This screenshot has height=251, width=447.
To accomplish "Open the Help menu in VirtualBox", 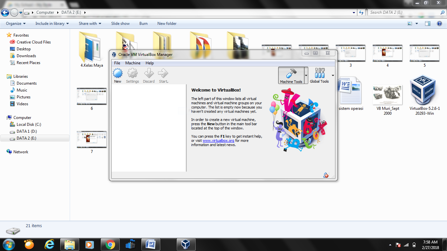I will (150, 63).
